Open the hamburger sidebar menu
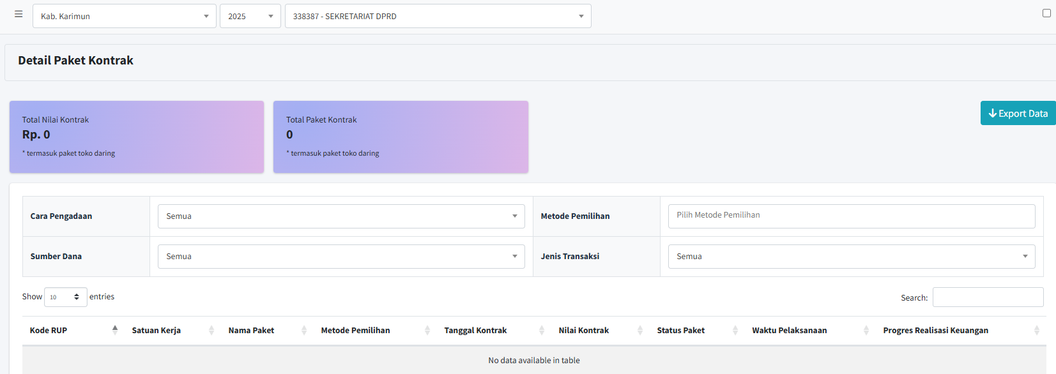The height and width of the screenshot is (374, 1056). tap(19, 14)
